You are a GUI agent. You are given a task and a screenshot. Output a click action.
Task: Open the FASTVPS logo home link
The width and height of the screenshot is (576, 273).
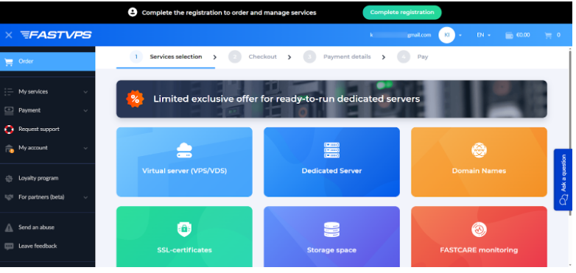pos(56,35)
